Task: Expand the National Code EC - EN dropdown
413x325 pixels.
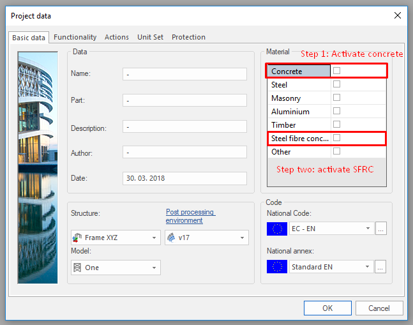Action: (331, 229)
